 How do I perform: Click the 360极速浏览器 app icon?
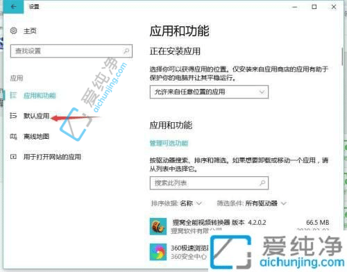tap(158, 252)
